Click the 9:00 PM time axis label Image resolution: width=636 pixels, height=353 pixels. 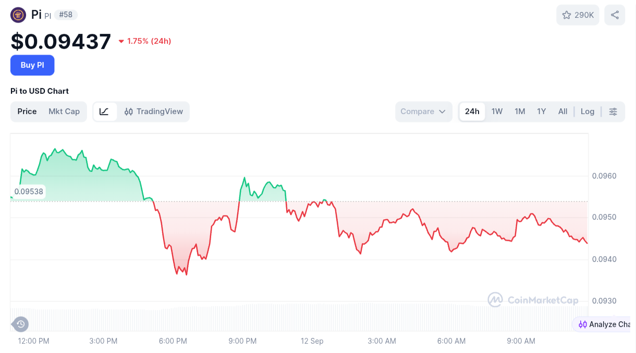point(242,341)
